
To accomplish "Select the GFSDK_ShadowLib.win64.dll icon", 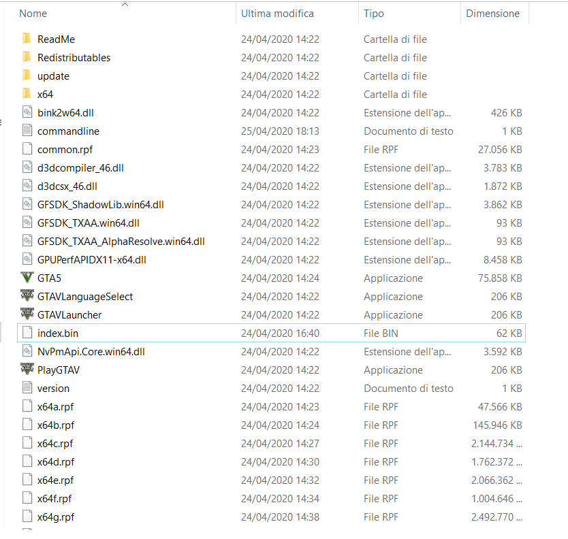I will point(27,204).
